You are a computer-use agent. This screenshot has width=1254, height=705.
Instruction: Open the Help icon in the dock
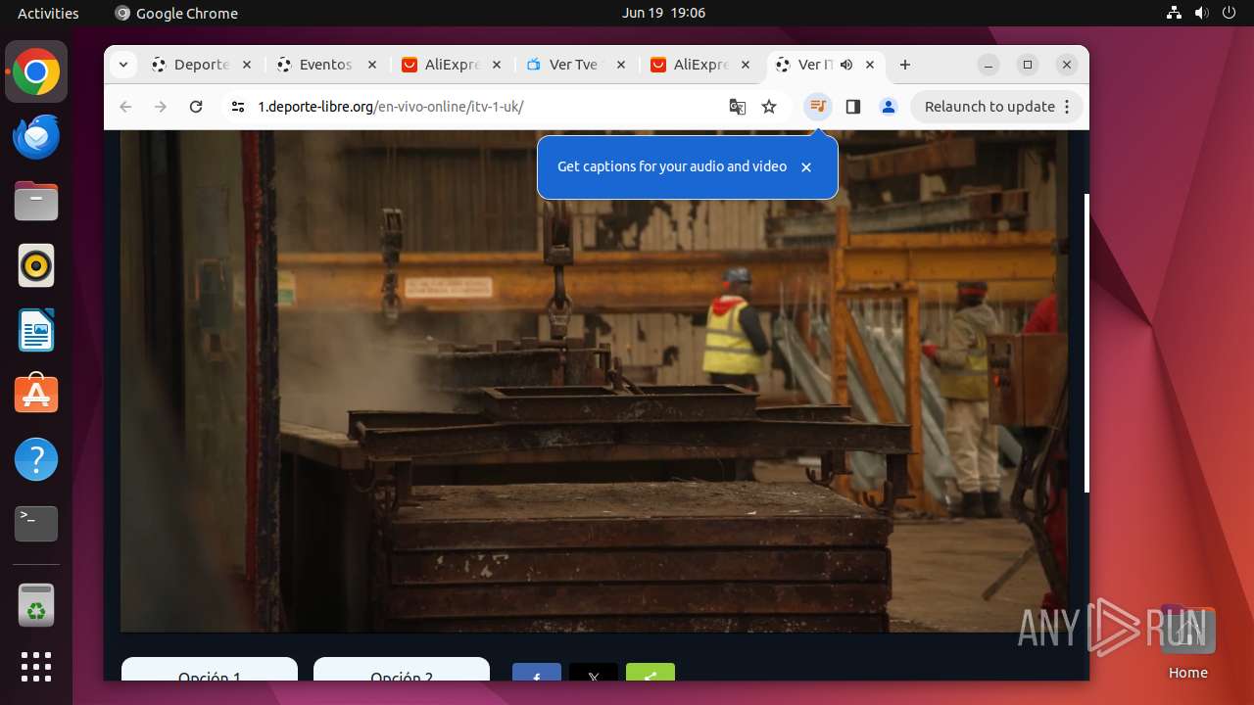pyautogui.click(x=36, y=459)
